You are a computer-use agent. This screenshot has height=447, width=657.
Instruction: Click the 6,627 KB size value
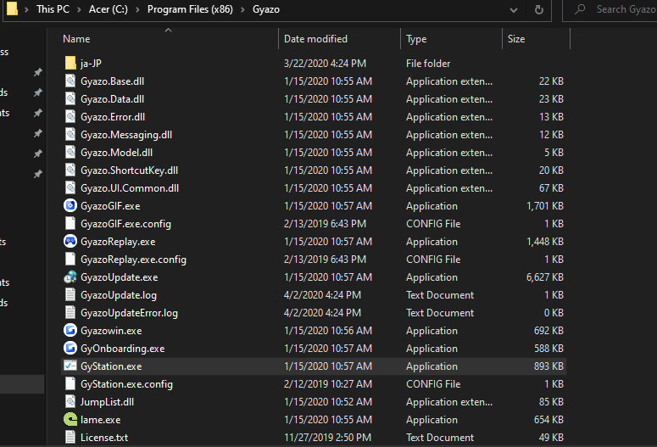point(545,277)
